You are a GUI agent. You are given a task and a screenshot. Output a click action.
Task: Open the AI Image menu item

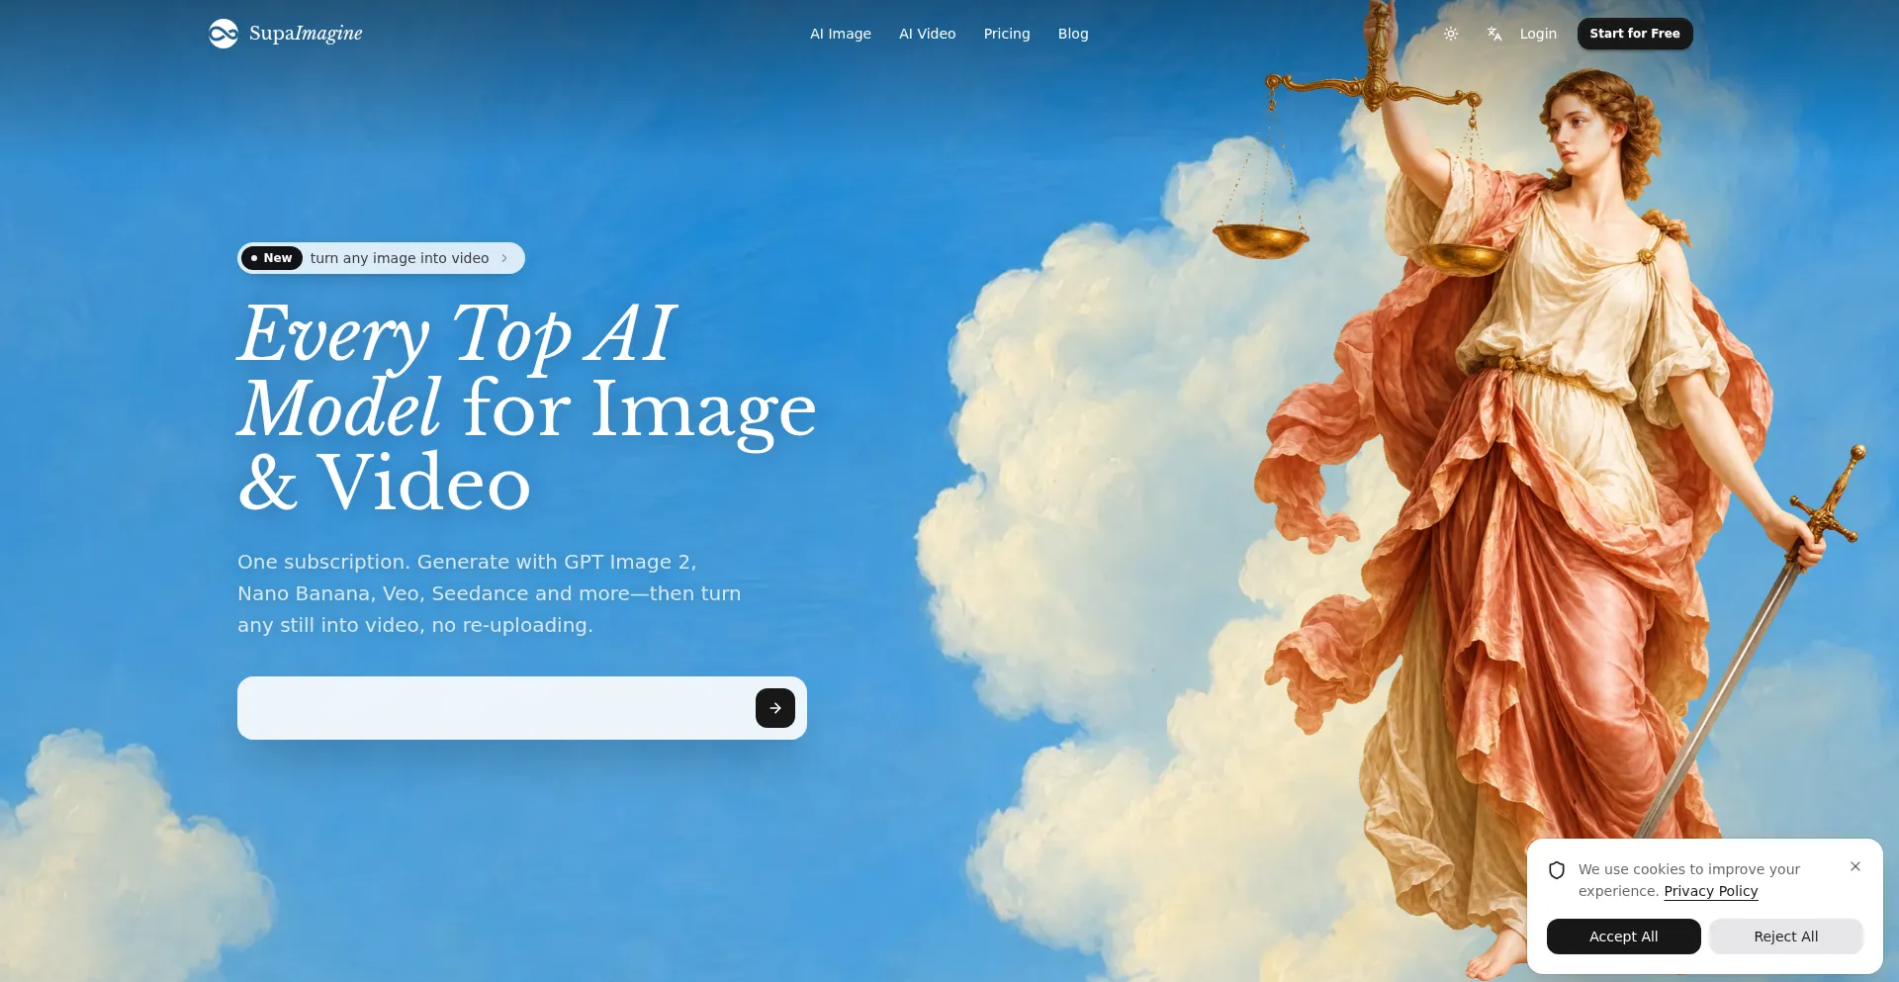click(841, 34)
